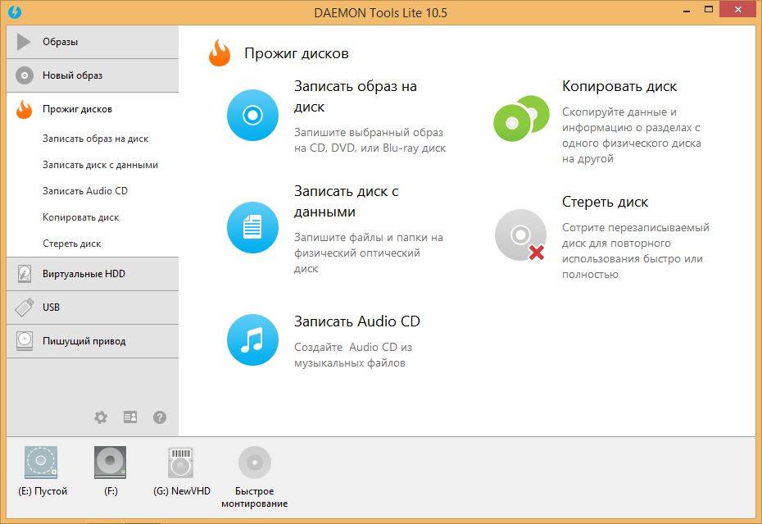Open the Образы section in sidebar
This screenshot has width=762, height=524.
[93, 42]
